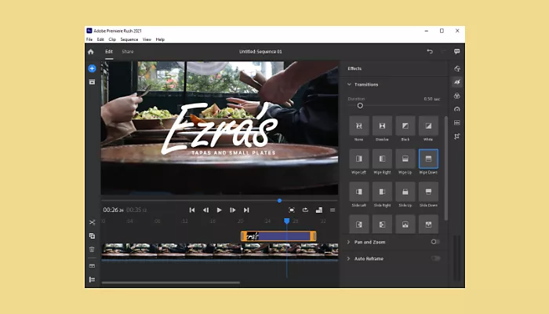Apply the Dip to Black transition
This screenshot has height=314, width=549.
[405, 126]
